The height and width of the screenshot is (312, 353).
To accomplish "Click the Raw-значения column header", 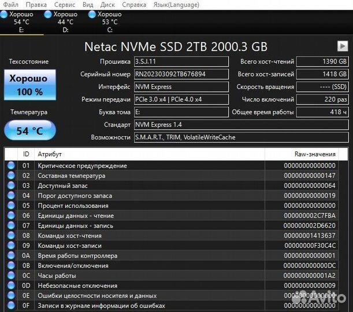I will [302, 154].
